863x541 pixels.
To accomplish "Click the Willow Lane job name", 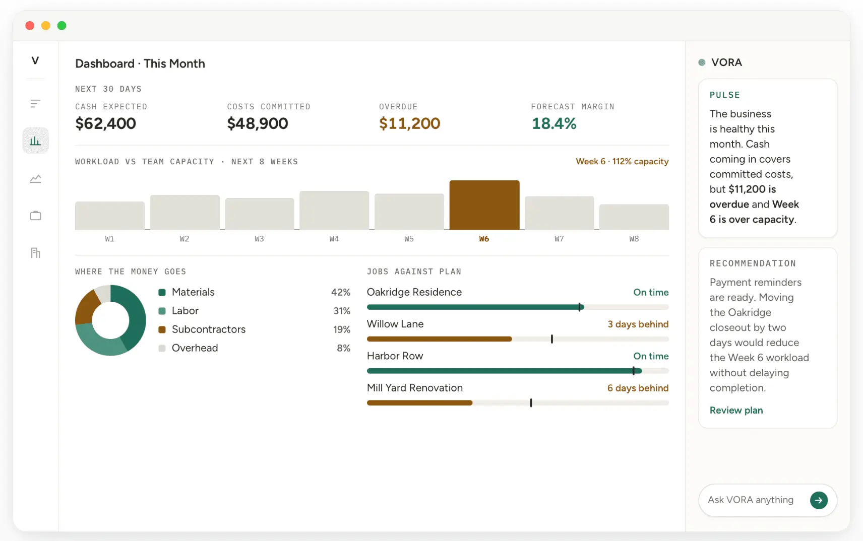I will click(395, 324).
